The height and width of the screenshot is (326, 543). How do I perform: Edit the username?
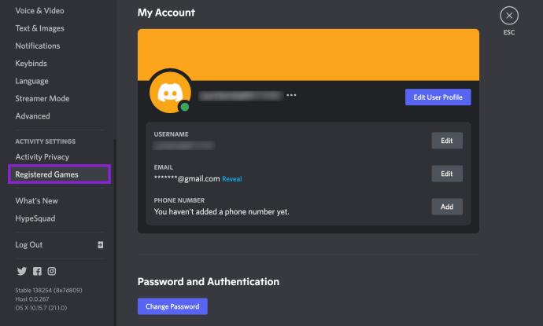(447, 141)
